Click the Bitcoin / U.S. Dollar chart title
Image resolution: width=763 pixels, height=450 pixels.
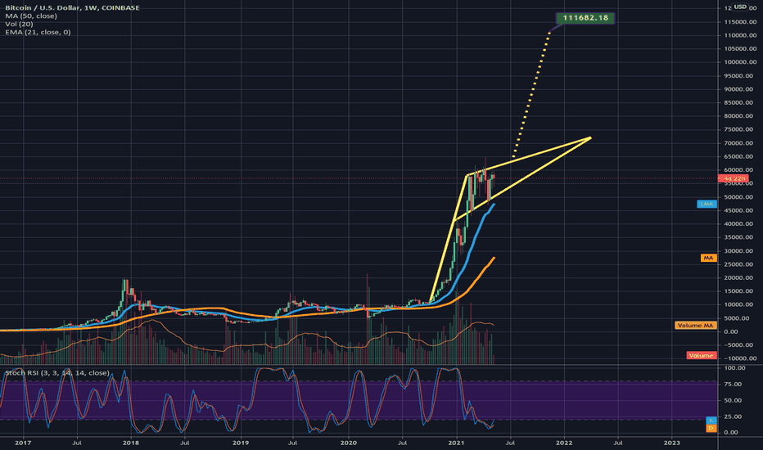tap(73, 8)
